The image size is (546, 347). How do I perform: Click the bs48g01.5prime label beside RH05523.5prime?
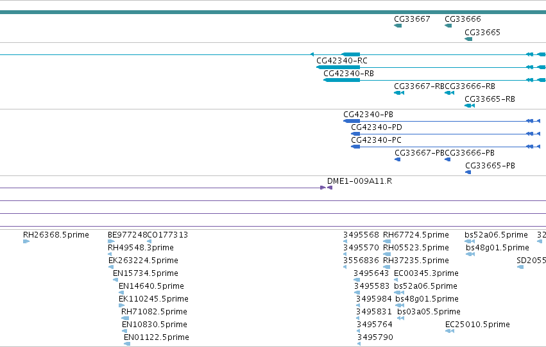click(497, 248)
